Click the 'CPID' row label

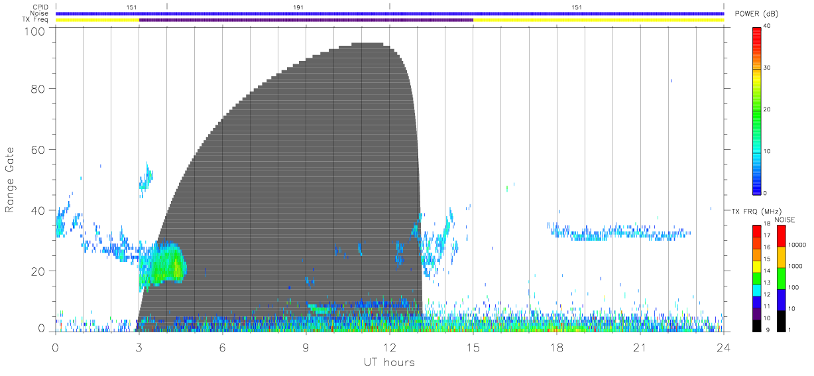point(40,7)
